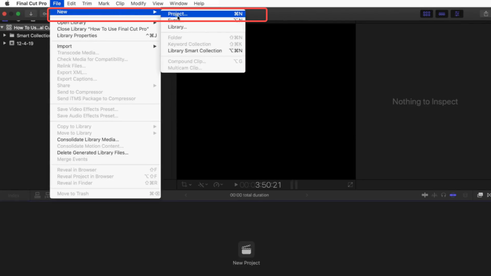Open the retime speed dropdown
This screenshot has height=276, width=491.
point(218,185)
